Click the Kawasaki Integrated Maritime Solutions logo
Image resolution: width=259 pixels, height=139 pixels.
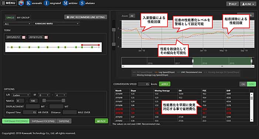[x=57, y=3]
